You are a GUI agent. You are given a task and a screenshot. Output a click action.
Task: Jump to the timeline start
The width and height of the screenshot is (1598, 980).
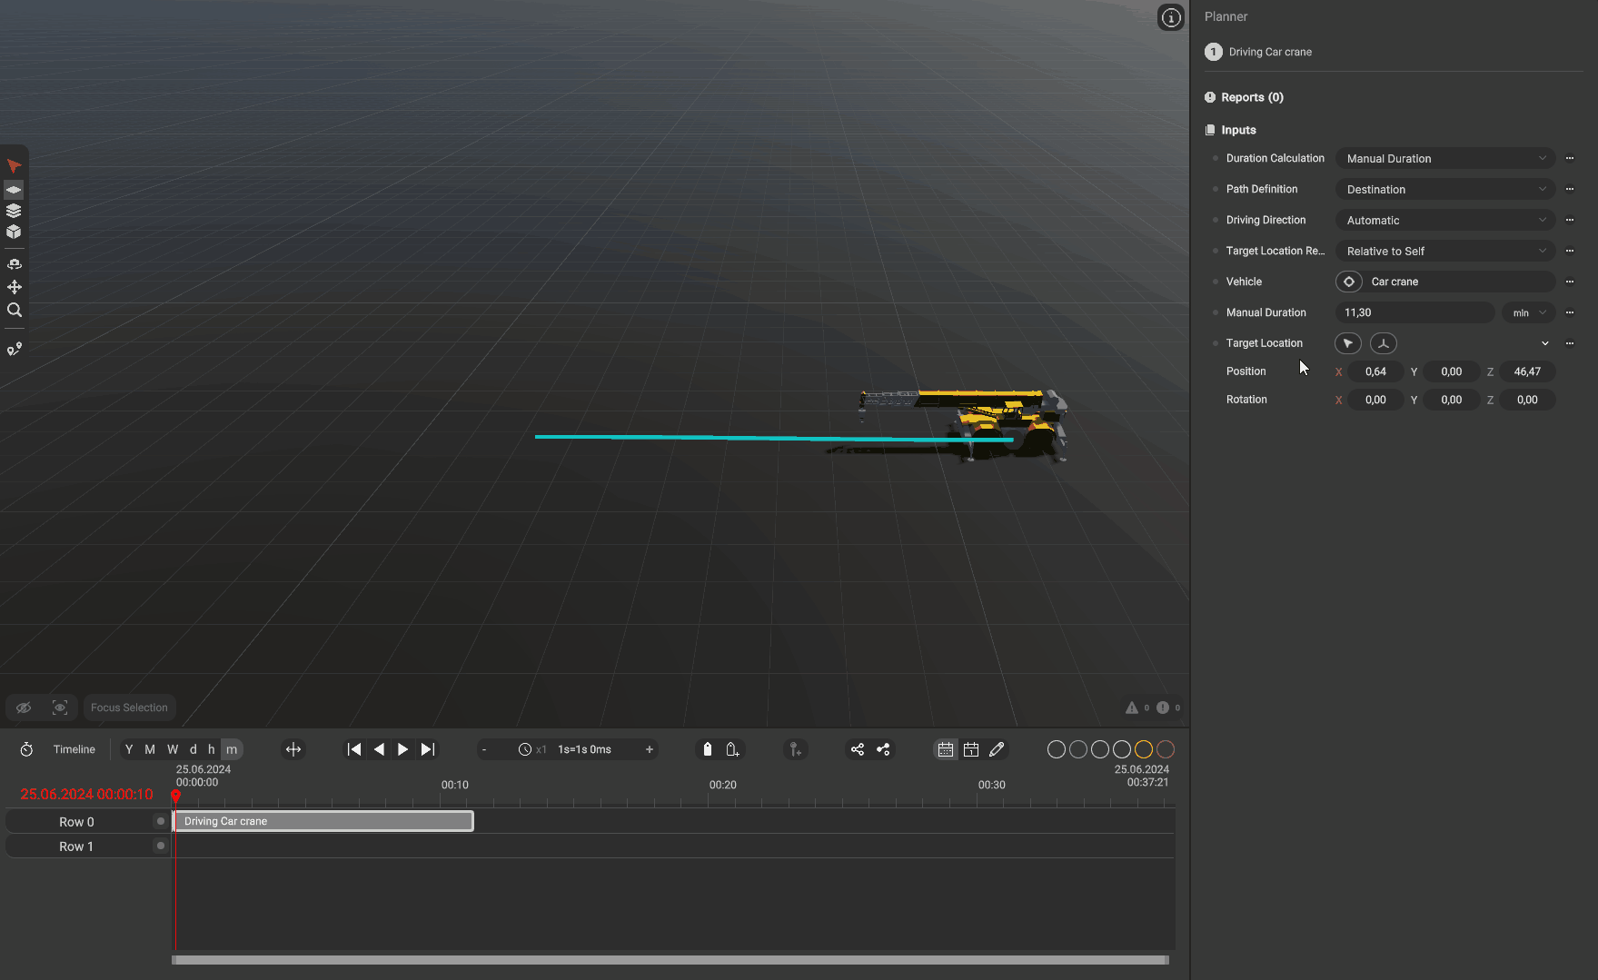354,749
